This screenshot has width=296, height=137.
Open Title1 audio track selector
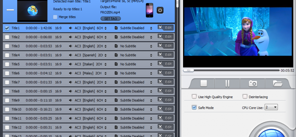pos(106,28)
